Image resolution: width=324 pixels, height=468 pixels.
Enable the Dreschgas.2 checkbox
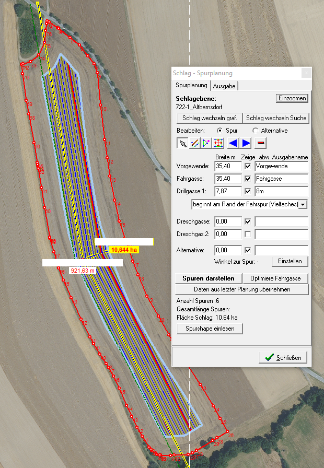pyautogui.click(x=248, y=233)
